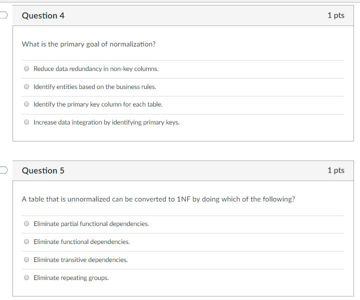This screenshot has height=300, width=360.
Task: Mark radio button for 'Increase data integration' option
Action: coord(27,122)
